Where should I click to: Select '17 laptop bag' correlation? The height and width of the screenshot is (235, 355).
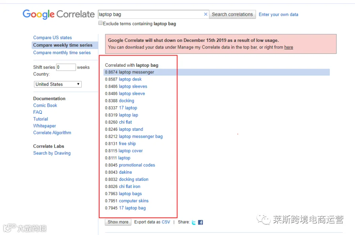point(132,208)
